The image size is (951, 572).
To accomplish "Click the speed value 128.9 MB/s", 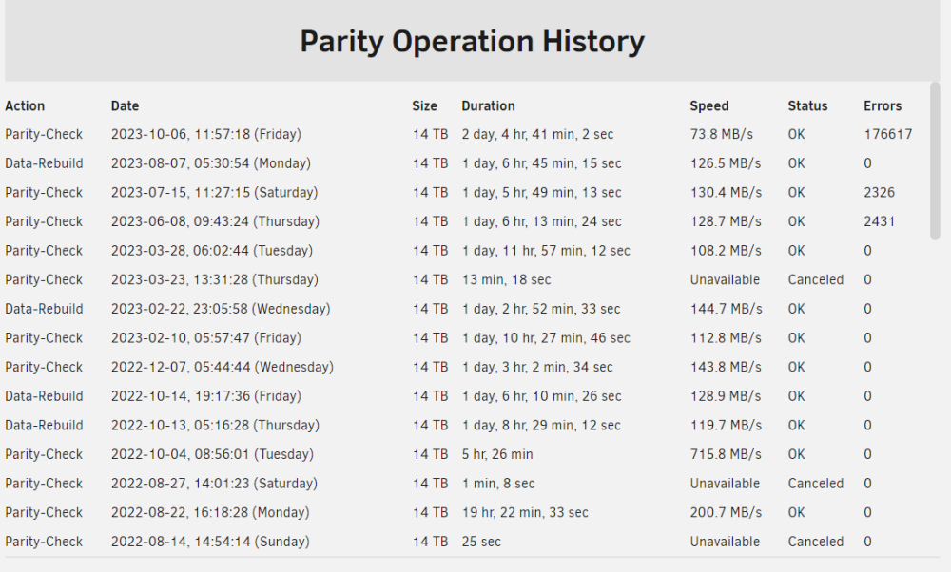I will coord(726,395).
